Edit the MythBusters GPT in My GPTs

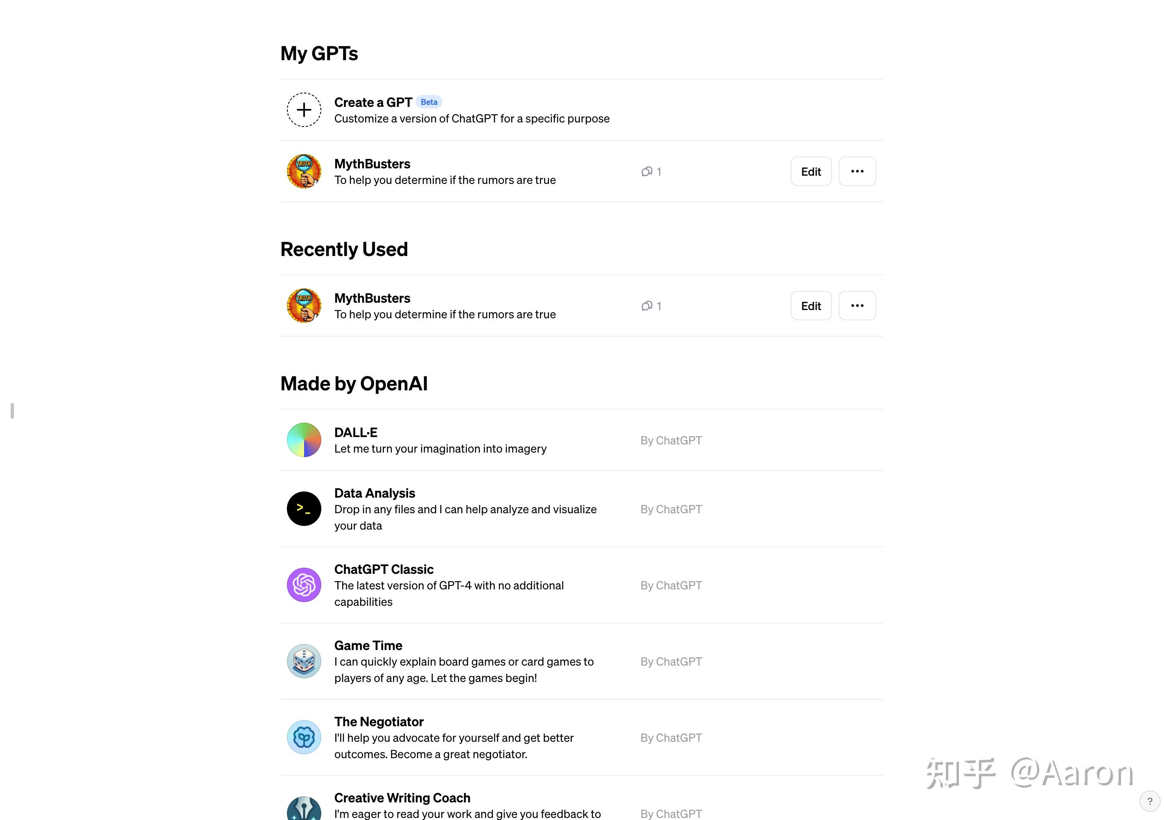pyautogui.click(x=811, y=171)
